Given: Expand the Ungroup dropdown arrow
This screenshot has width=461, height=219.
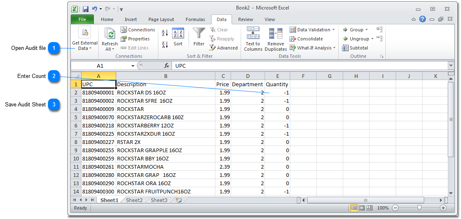Looking at the screenshot, I should [x=372, y=39].
